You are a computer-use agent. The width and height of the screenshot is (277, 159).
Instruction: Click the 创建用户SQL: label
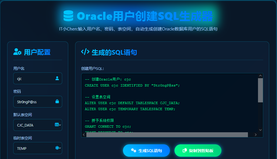coord(92,68)
